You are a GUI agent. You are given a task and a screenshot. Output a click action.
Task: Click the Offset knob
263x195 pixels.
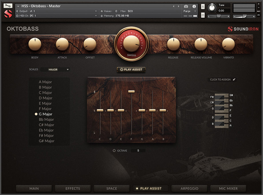tap(90, 44)
